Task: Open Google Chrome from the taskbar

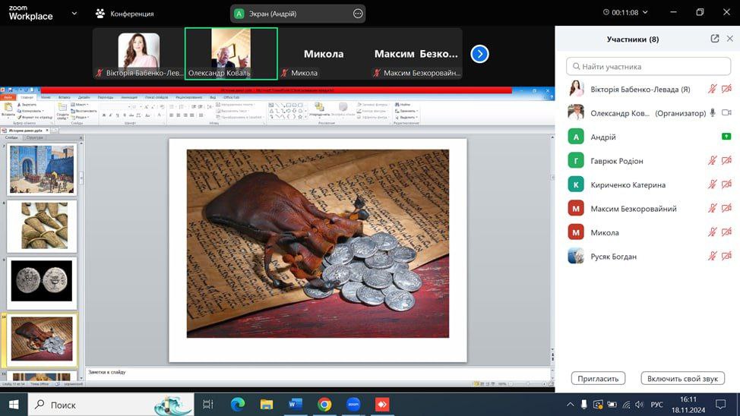Action: coord(324,404)
